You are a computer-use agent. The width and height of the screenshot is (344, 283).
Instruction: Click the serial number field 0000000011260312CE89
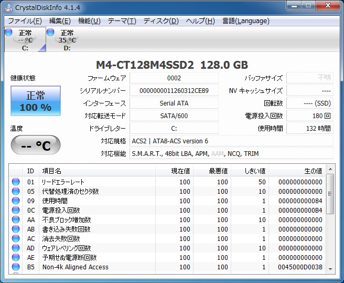pos(174,90)
